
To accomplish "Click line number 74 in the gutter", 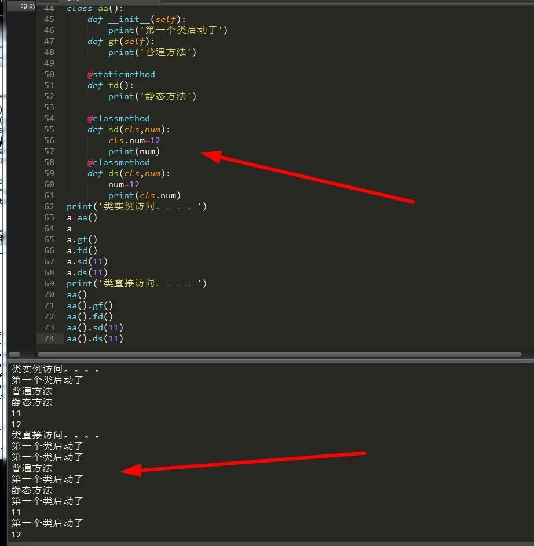I will (x=49, y=338).
